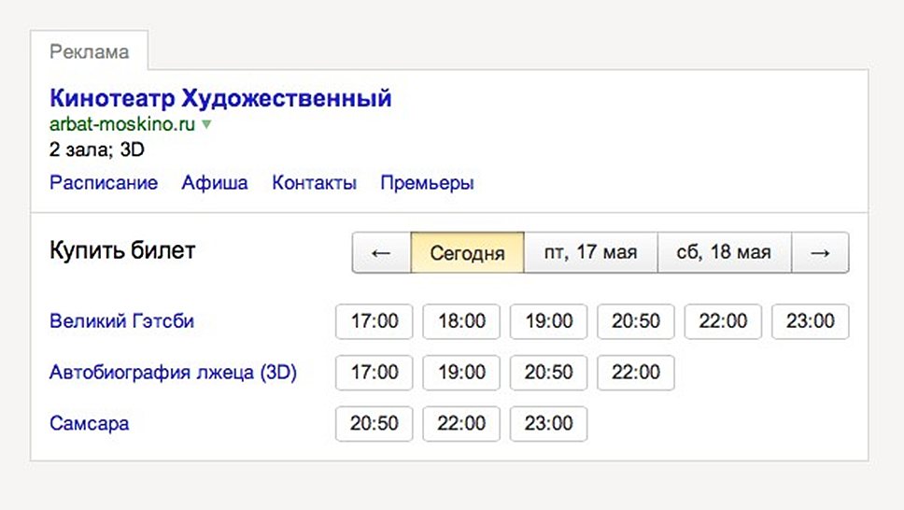Open the Кинотеатр Художественный title link
The height and width of the screenshot is (510, 904).
pyautogui.click(x=220, y=98)
